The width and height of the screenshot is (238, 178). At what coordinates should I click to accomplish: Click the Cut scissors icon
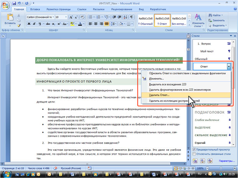pyautogui.click(x=19, y=15)
